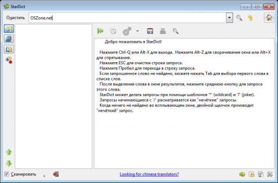Screen dimensions: 278x183
Task: Click the green go-to-first arrow toolbar icon
Action: [x=100, y=31]
